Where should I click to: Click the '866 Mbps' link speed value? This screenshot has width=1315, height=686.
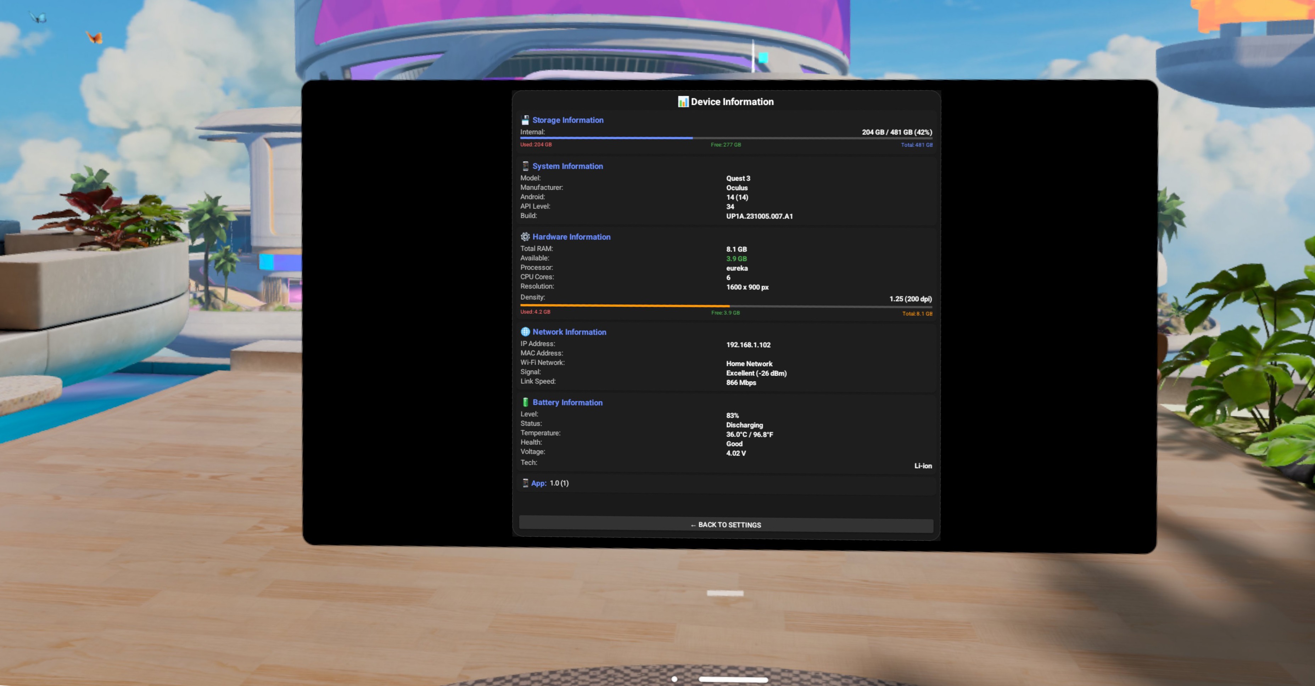click(x=741, y=382)
